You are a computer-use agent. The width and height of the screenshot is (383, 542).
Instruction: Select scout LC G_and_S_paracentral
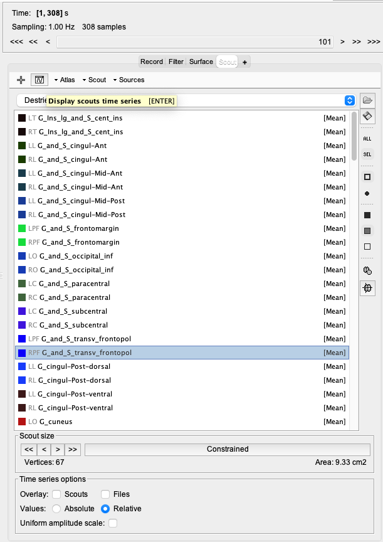click(182, 284)
